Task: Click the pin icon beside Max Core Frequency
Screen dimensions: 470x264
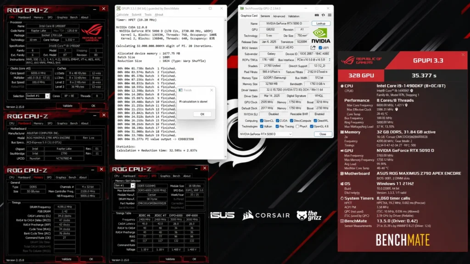Action: tap(406, 105)
